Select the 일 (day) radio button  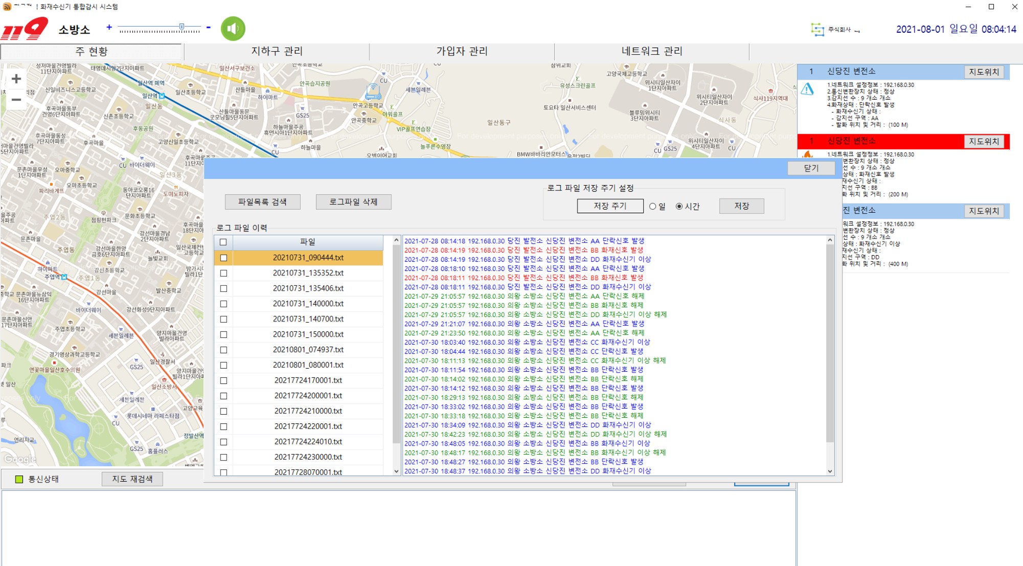click(653, 207)
